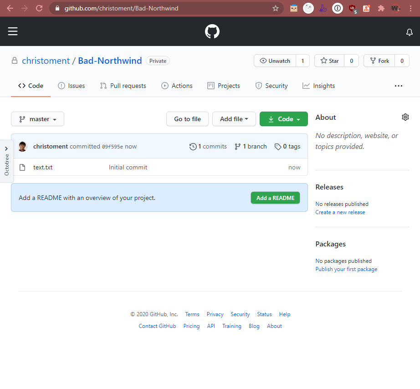Star the Bad-Northwind repository
This screenshot has height=389, width=420.
[329, 61]
